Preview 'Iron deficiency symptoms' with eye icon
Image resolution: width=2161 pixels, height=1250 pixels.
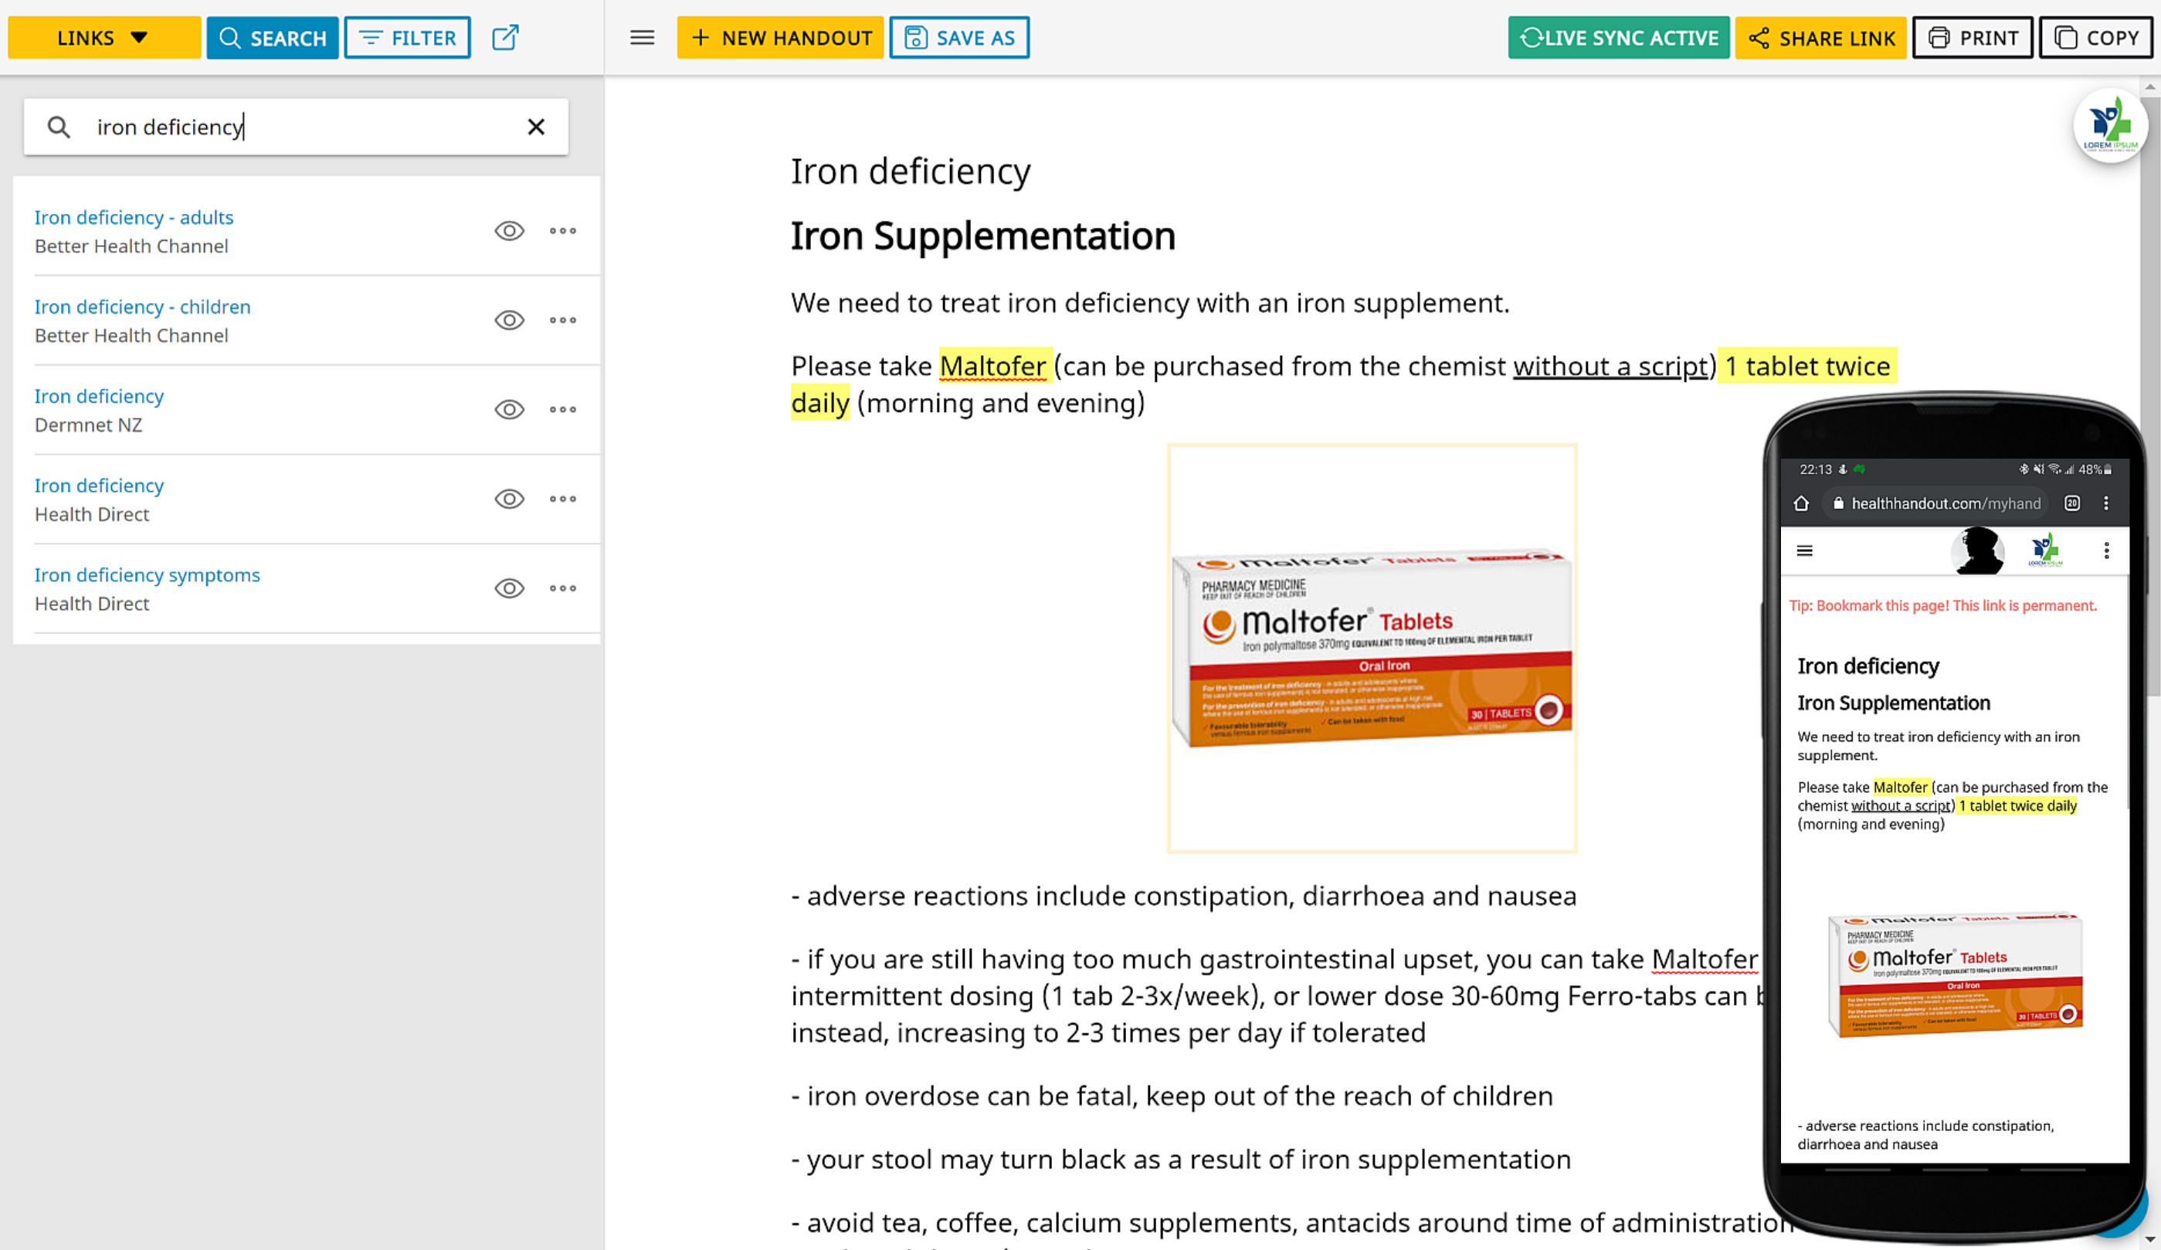point(510,588)
